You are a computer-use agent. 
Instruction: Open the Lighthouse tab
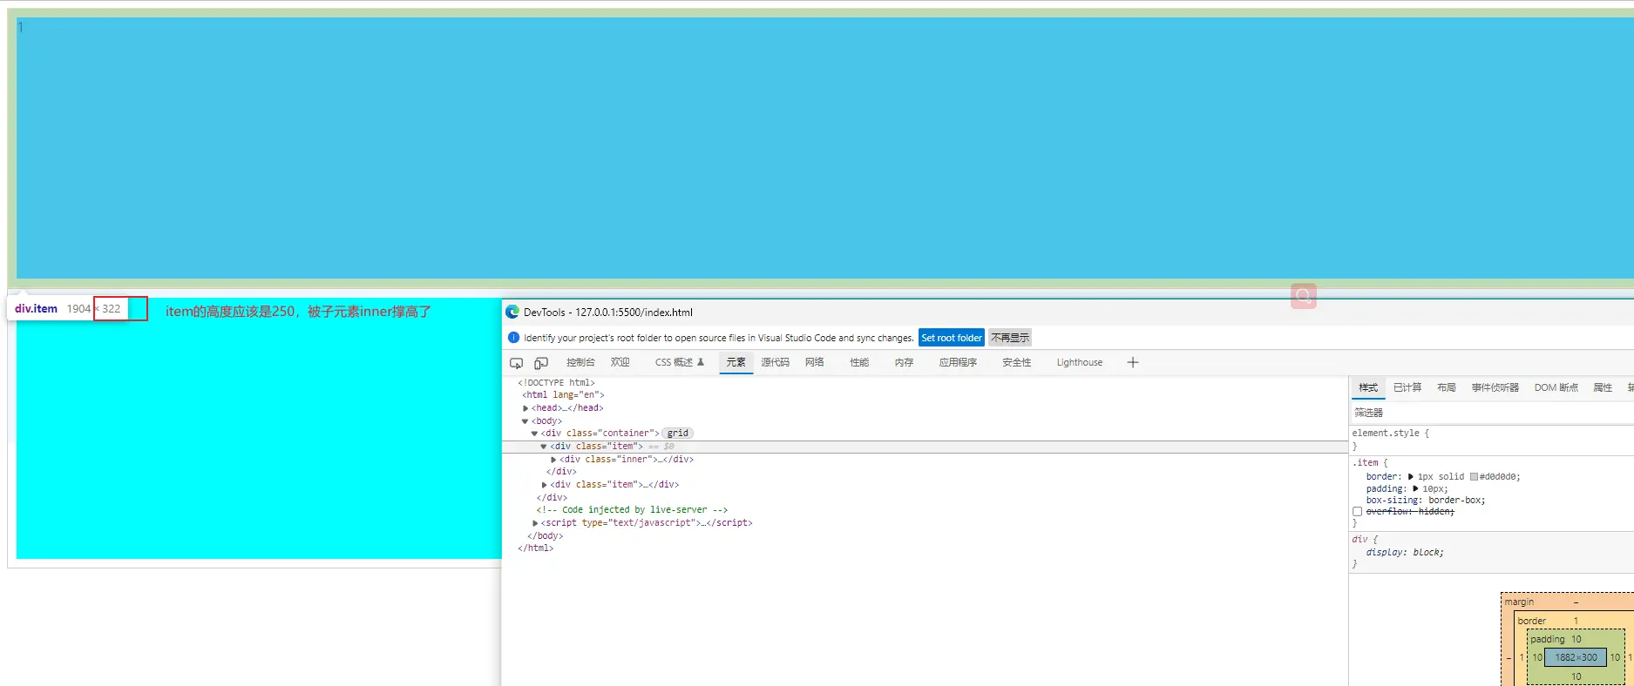pyautogui.click(x=1080, y=362)
